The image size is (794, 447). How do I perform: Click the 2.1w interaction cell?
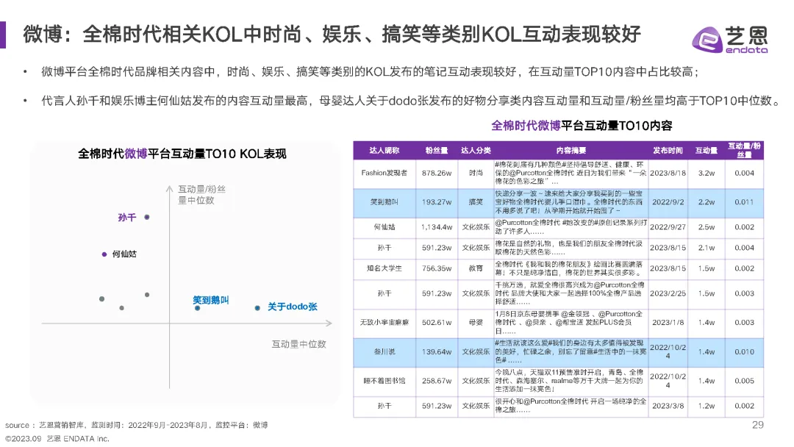[x=706, y=248]
